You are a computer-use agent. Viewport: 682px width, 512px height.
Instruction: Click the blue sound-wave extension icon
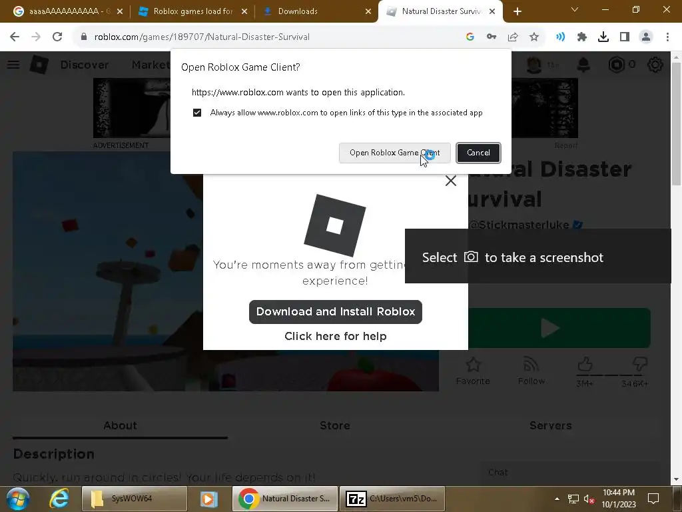coord(561,37)
